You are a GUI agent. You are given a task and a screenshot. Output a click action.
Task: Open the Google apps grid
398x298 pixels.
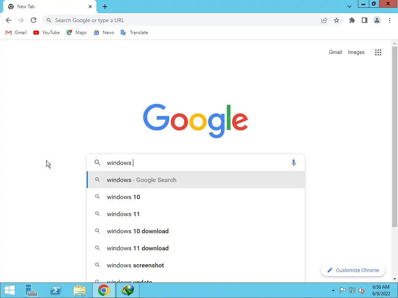[x=378, y=52]
